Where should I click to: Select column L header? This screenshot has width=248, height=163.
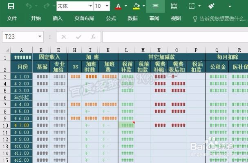click(126, 50)
